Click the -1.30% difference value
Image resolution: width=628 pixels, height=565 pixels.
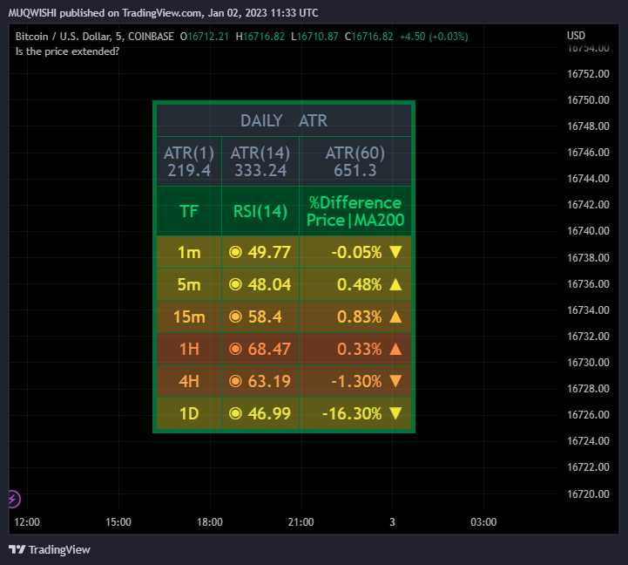[x=356, y=381]
